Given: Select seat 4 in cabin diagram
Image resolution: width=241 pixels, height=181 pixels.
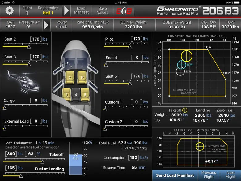Looking at the screenshot, I should [76, 94].
